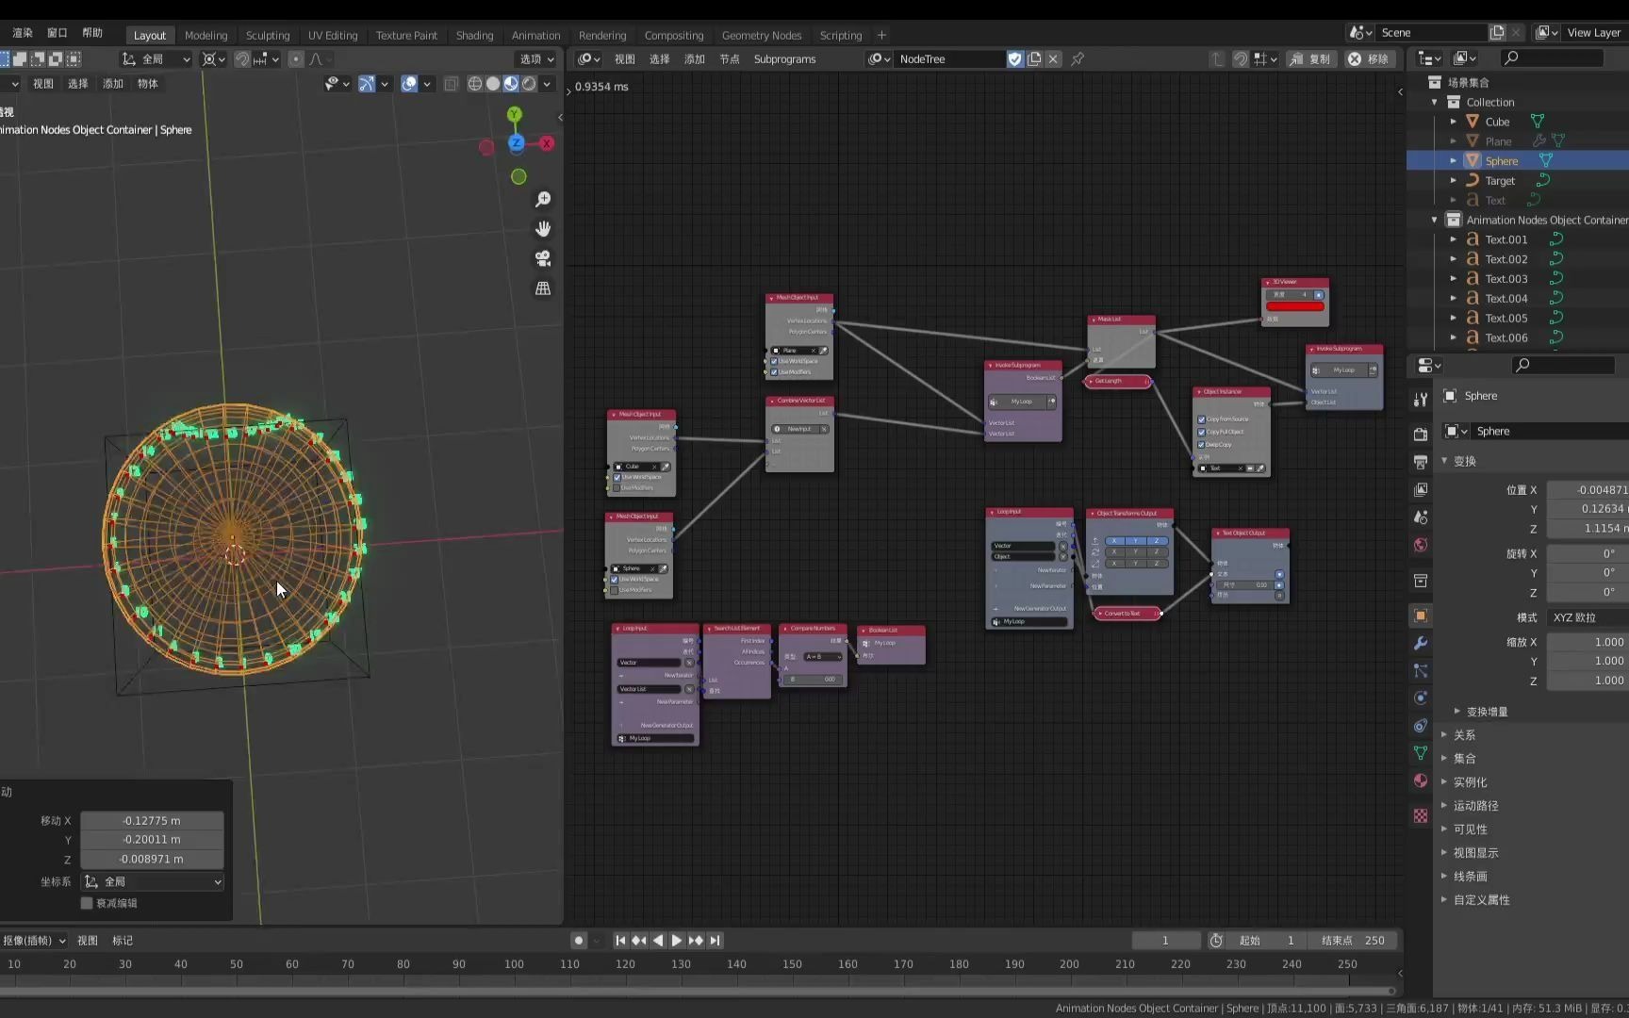This screenshot has width=1629, height=1018.
Task: Collapse the Animation Nodes Object Container collection
Action: 1435,220
